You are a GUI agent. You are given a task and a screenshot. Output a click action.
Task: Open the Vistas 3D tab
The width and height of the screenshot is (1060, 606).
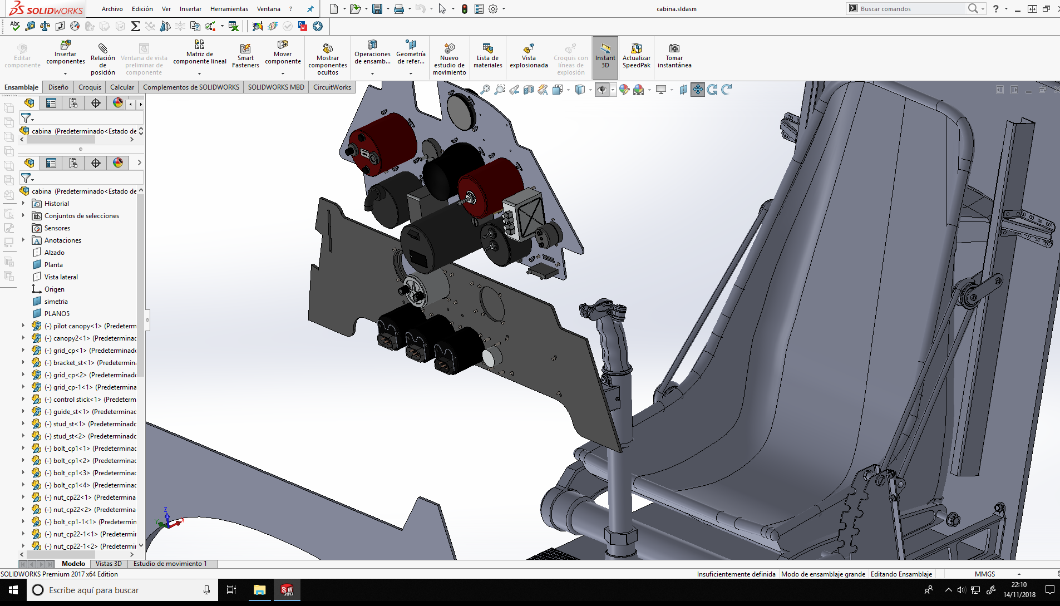click(109, 564)
